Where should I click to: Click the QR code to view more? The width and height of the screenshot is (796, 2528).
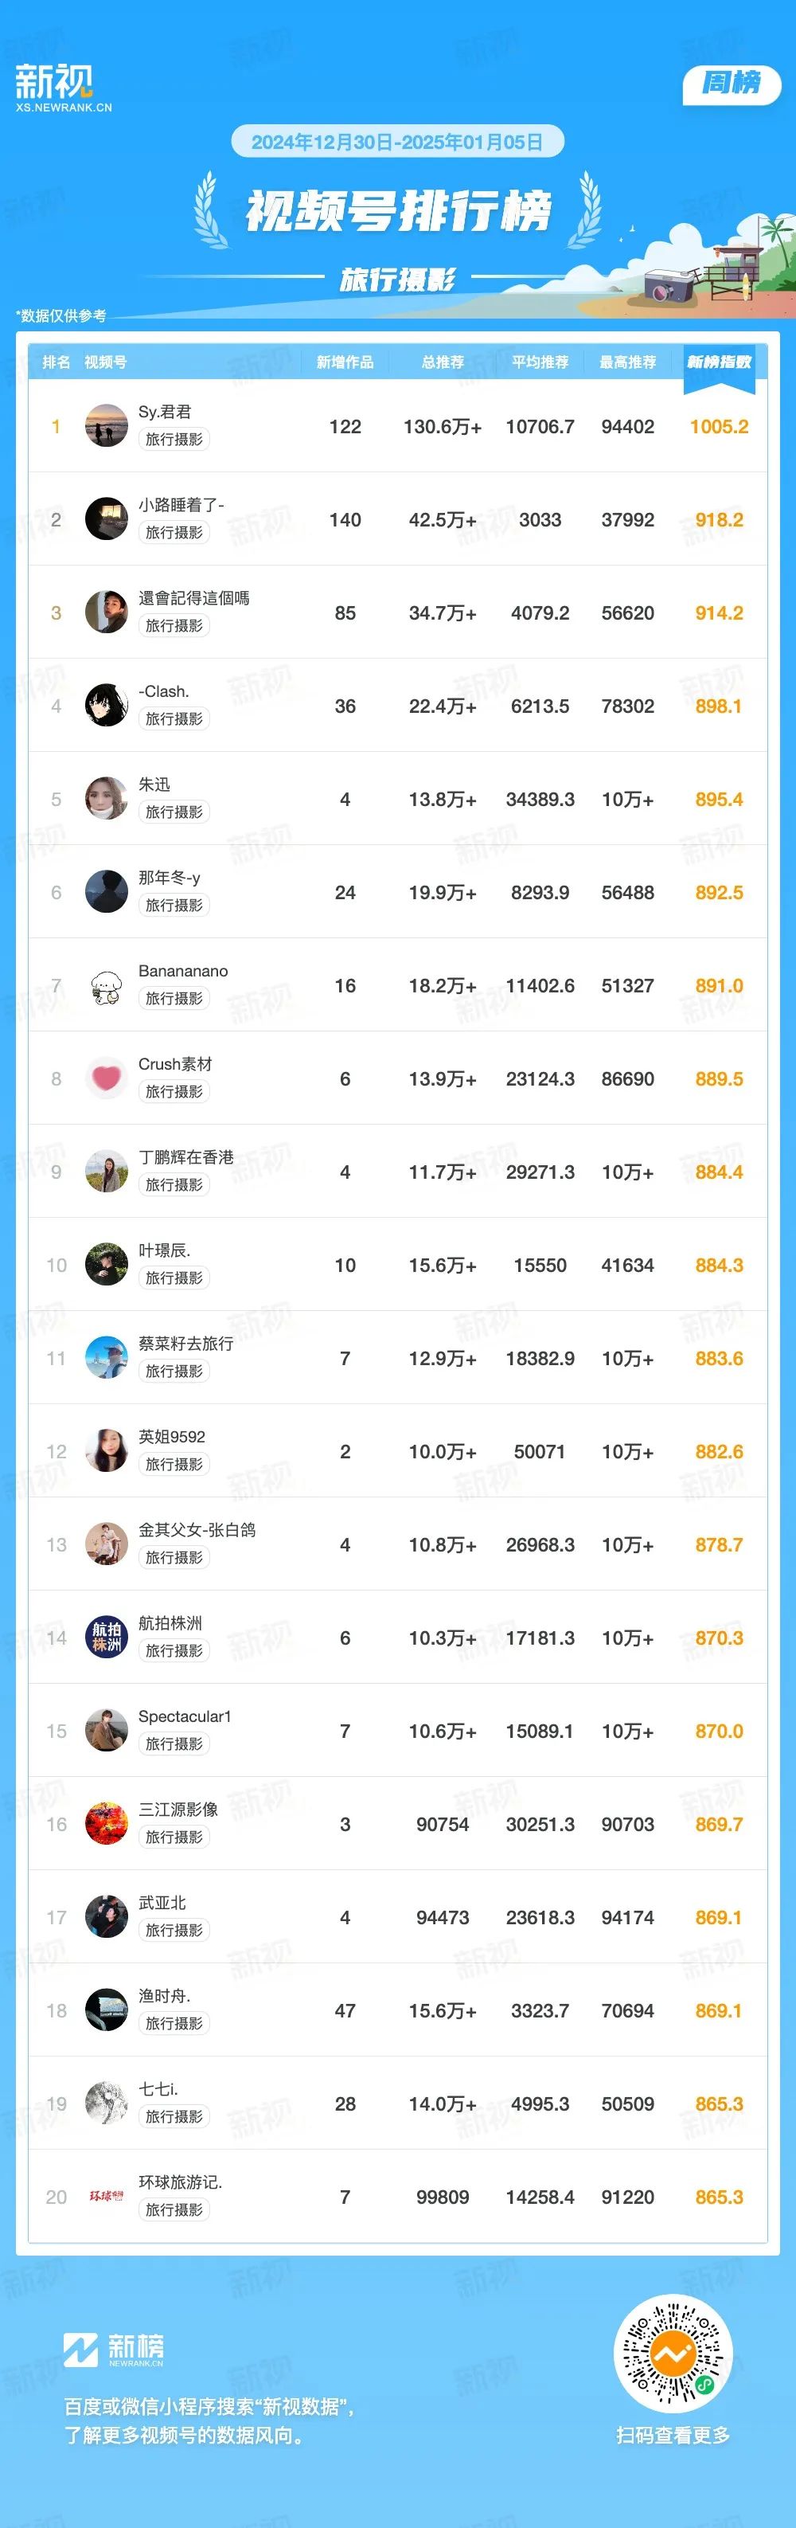(673, 2354)
